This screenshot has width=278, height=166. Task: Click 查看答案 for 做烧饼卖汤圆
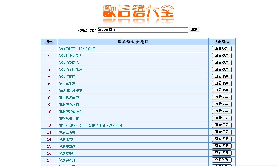(x=222, y=104)
